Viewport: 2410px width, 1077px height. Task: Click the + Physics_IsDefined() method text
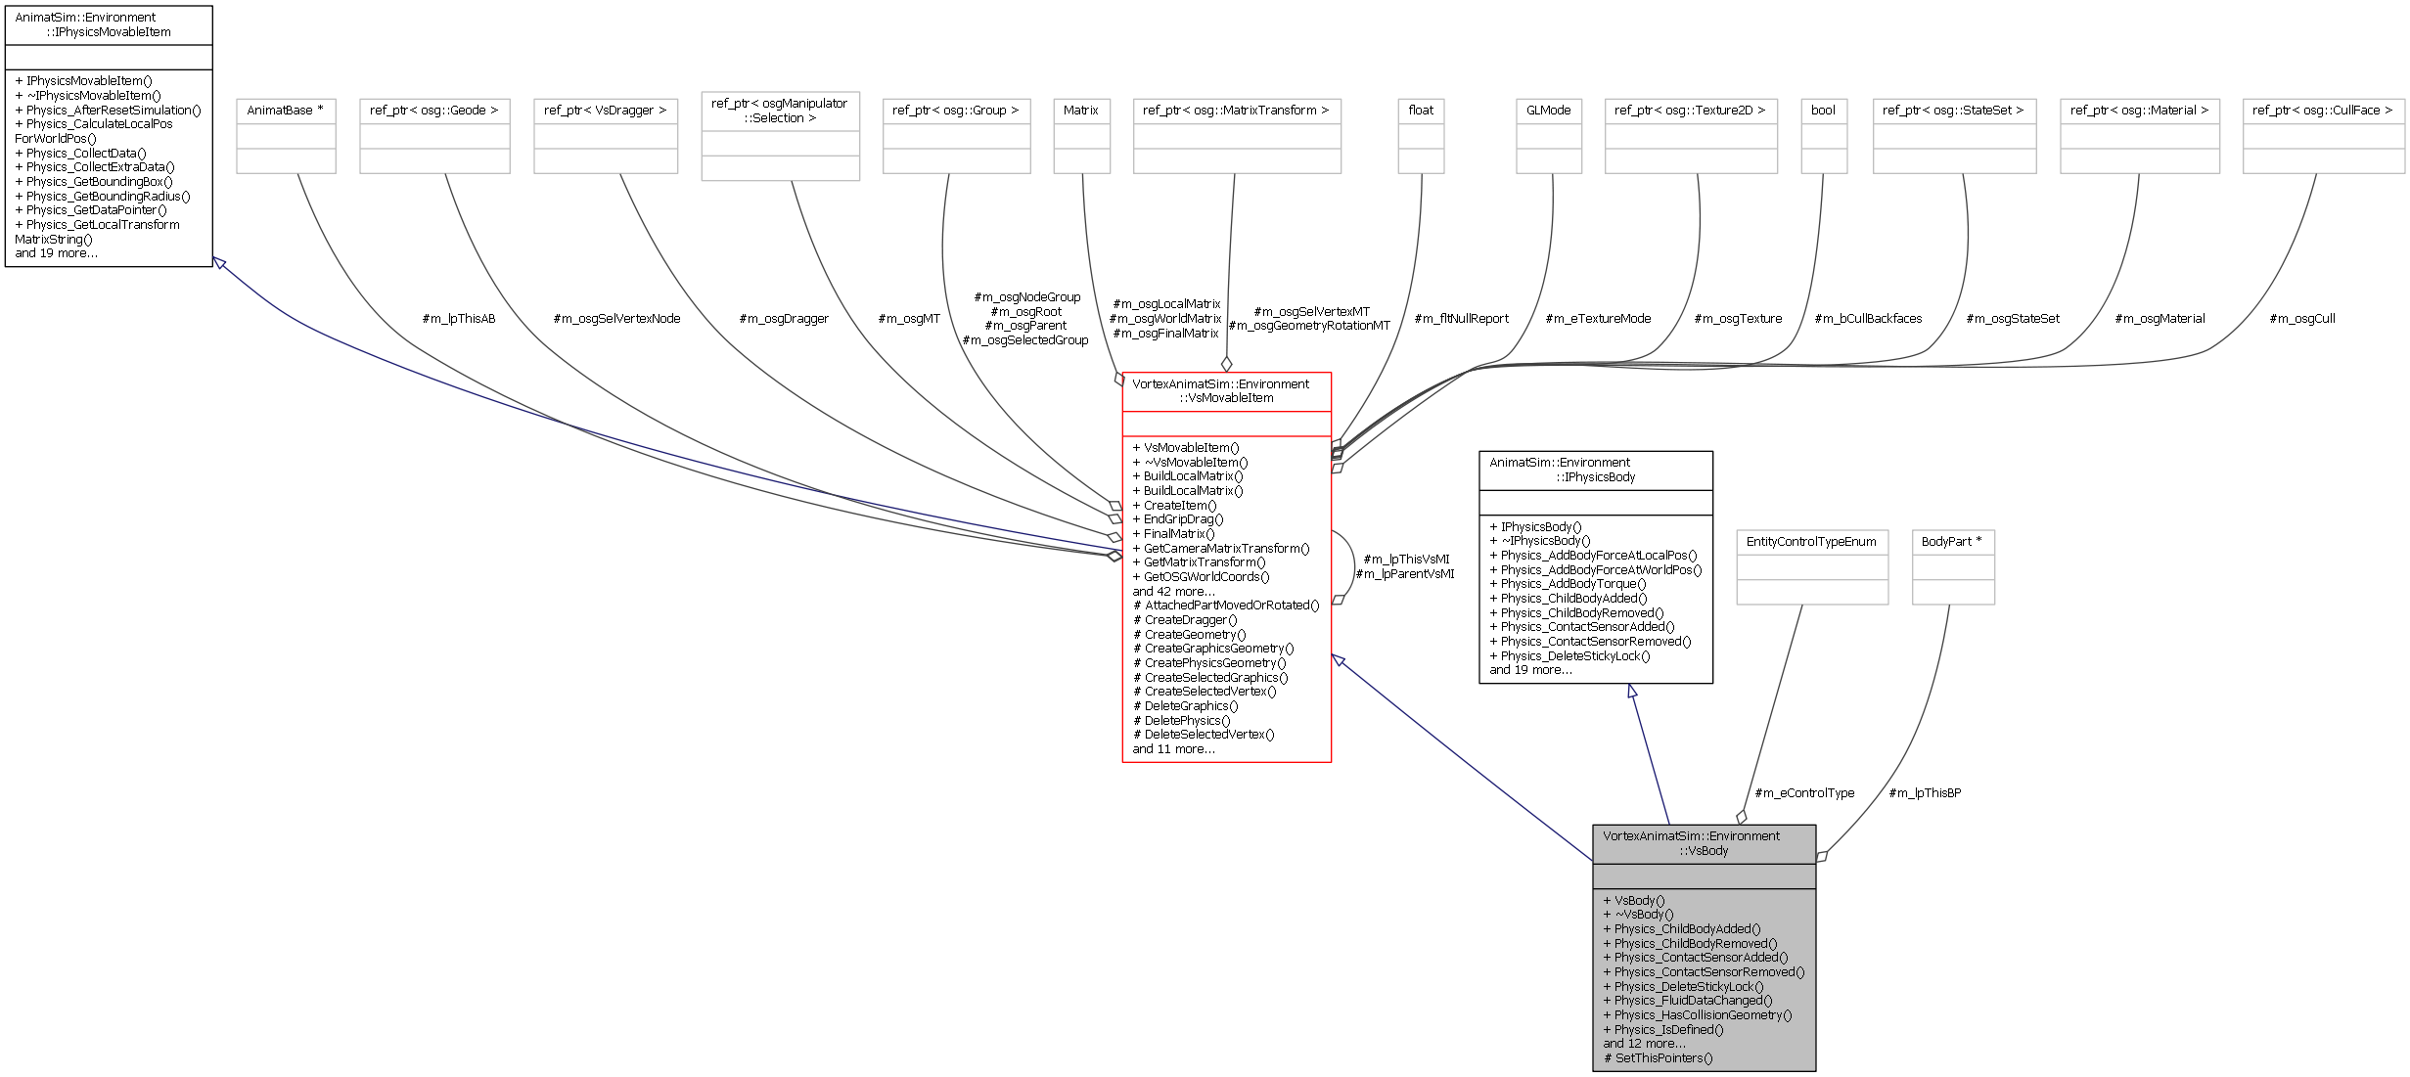[x=1662, y=1030]
